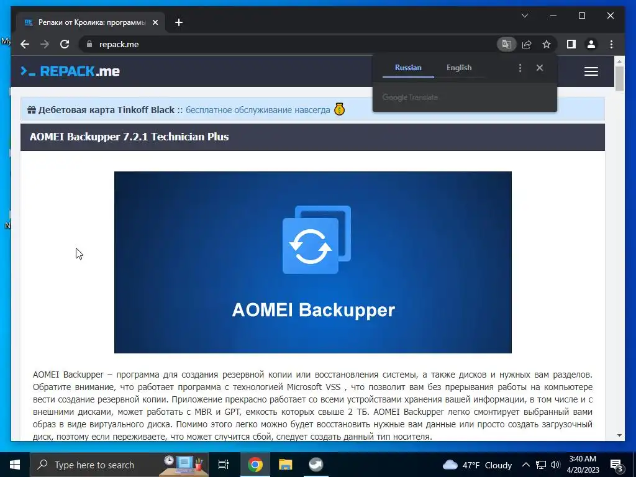636x477 pixels.
Task: Click the Type here to search box
Action: pyautogui.click(x=119, y=465)
